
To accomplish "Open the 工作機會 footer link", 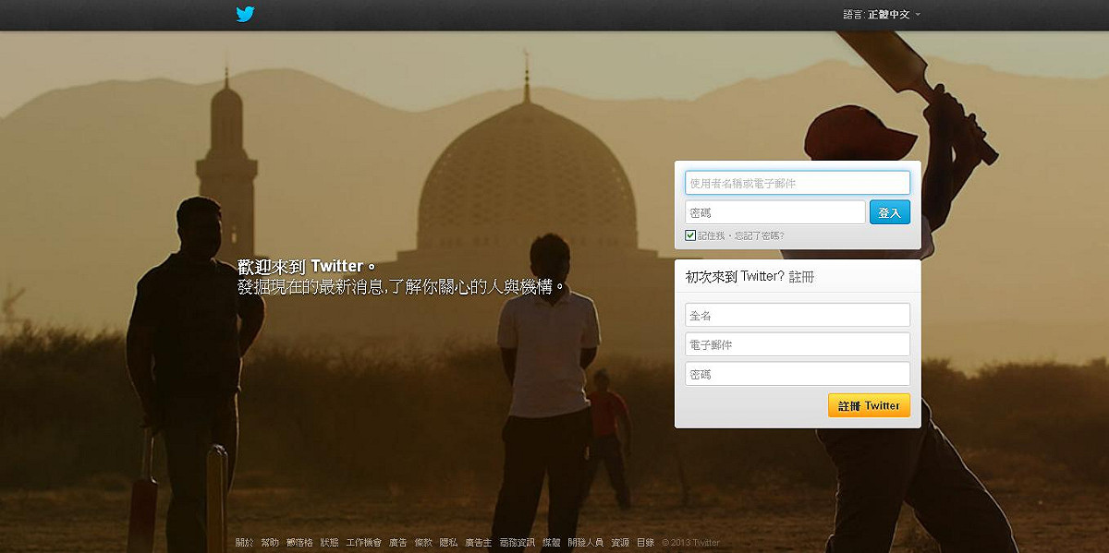I will pyautogui.click(x=363, y=542).
